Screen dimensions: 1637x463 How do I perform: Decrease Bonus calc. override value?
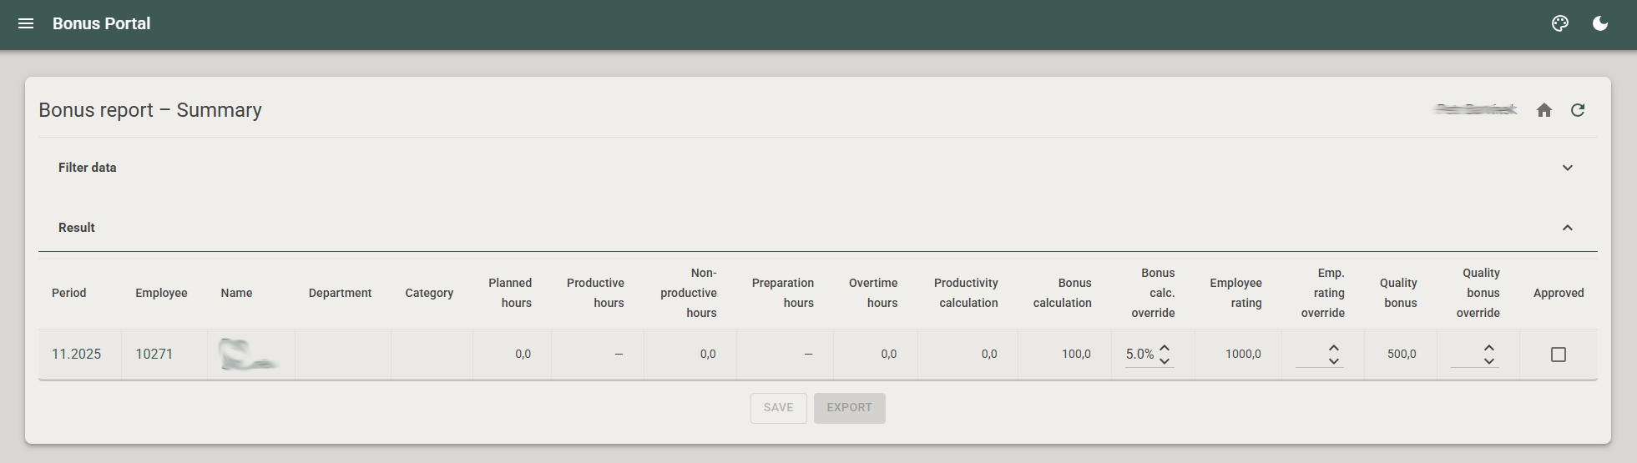[x=1165, y=361]
